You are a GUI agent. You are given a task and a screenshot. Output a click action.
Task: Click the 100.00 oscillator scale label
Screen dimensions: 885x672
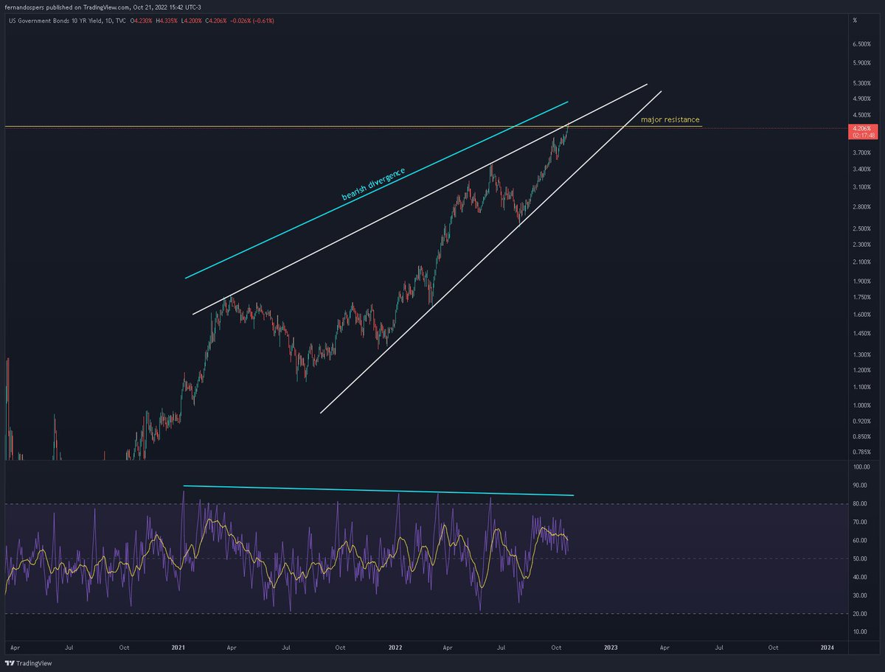(861, 467)
